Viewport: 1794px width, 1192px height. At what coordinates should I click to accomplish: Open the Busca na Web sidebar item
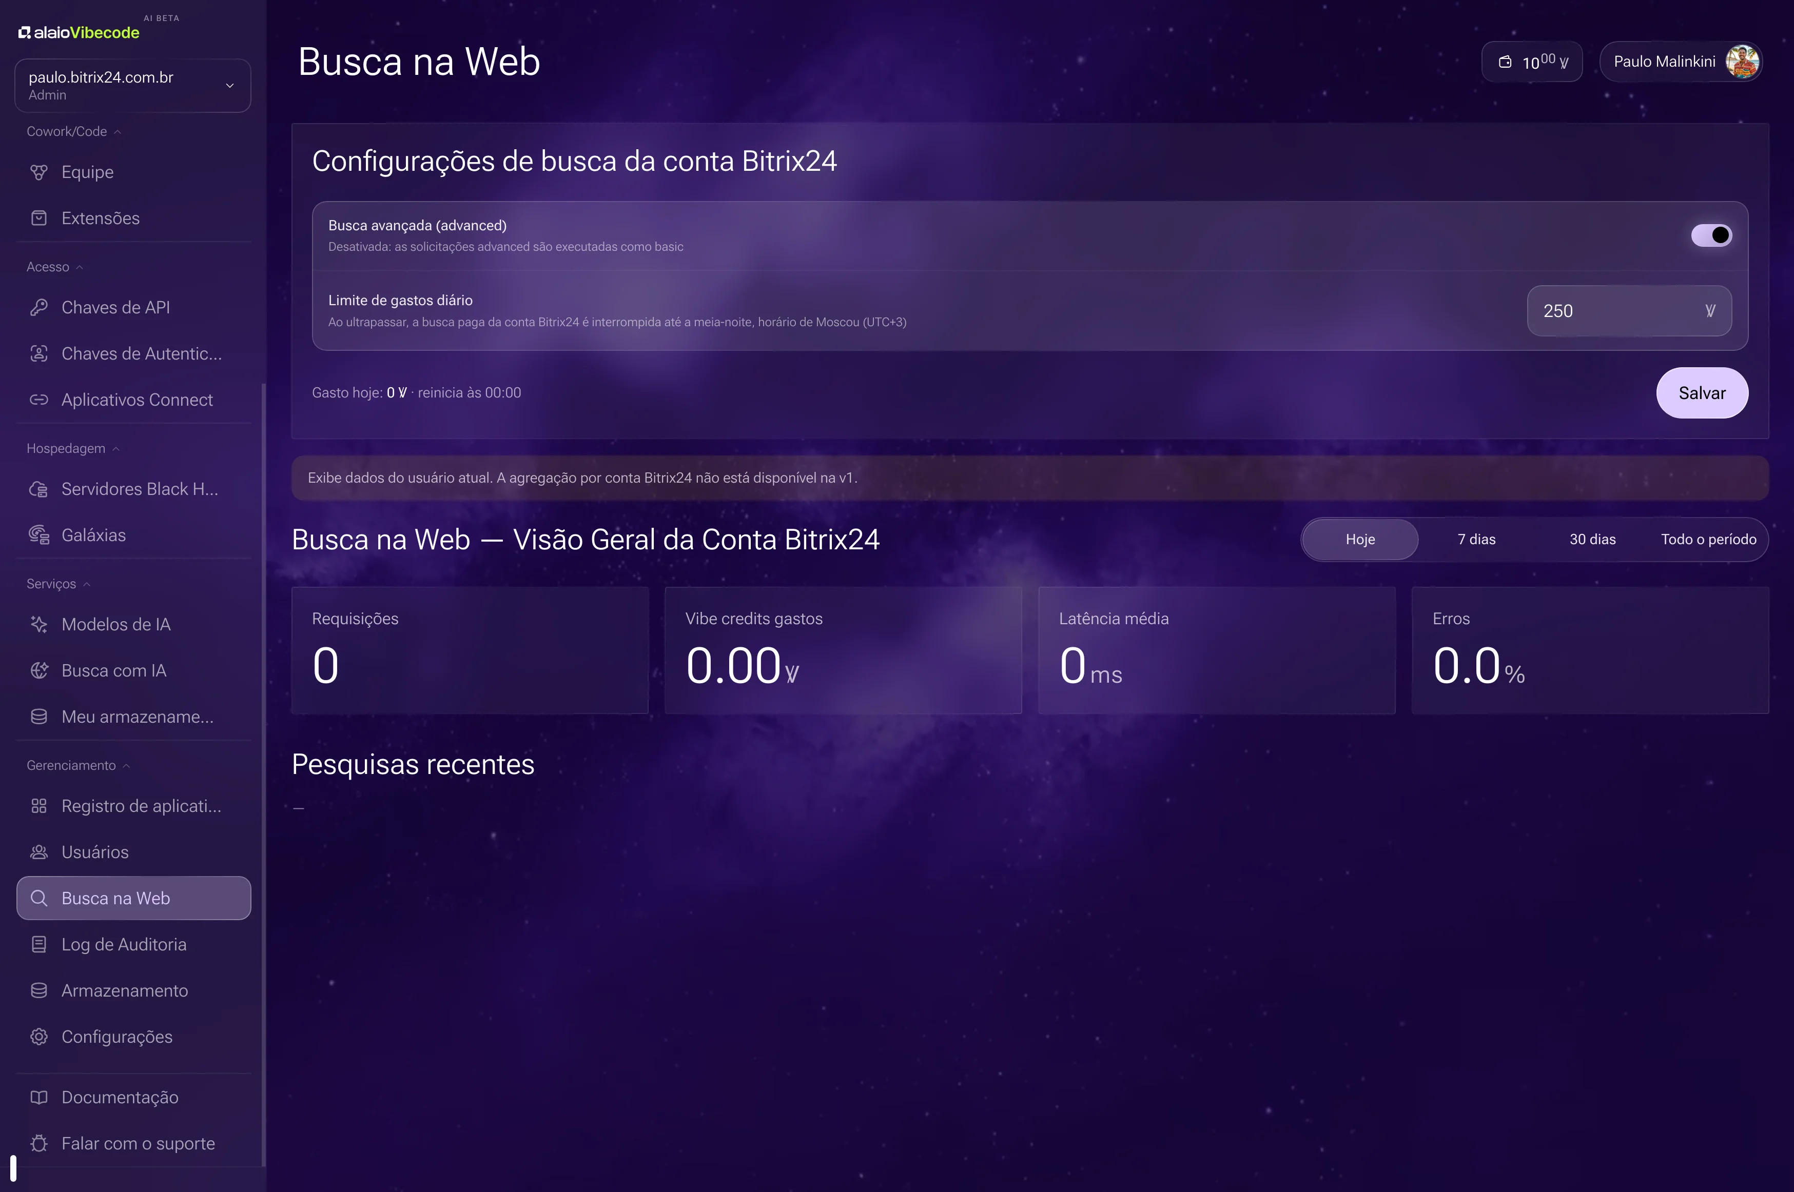134,899
